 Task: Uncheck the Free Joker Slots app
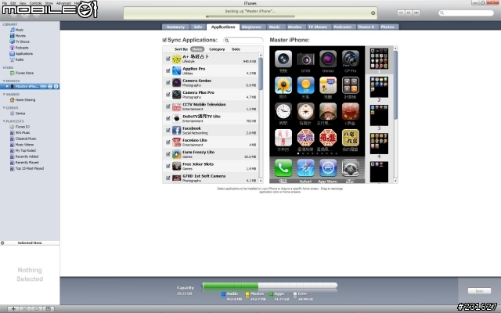[168, 166]
